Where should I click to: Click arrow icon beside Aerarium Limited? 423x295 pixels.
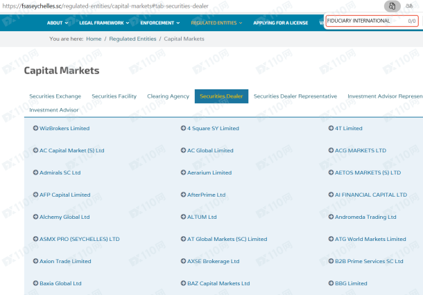point(183,172)
